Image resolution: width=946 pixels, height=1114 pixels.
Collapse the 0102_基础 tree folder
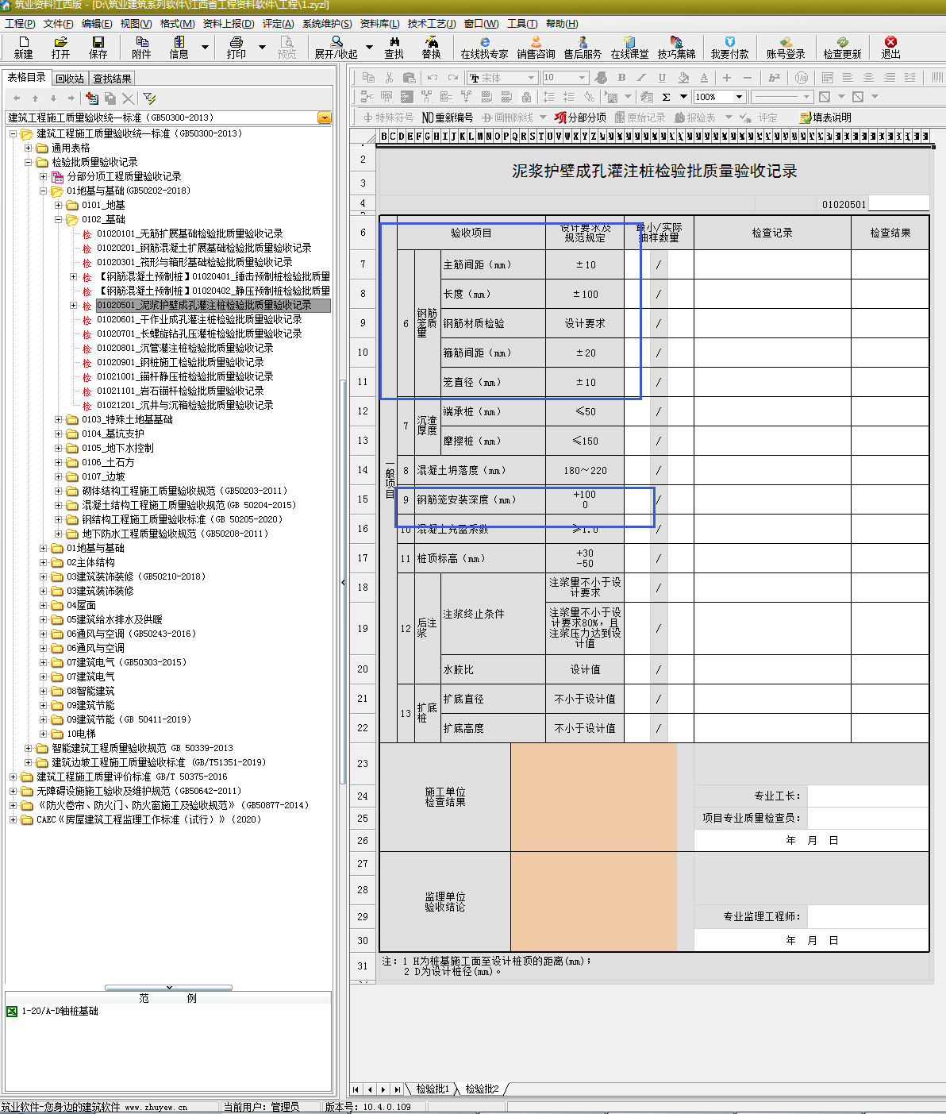(59, 219)
